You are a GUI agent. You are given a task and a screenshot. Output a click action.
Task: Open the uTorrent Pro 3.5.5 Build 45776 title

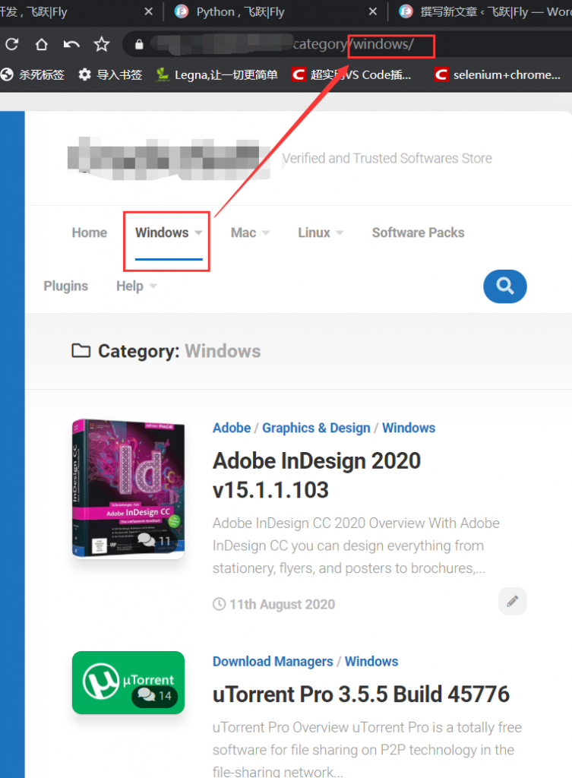click(361, 694)
